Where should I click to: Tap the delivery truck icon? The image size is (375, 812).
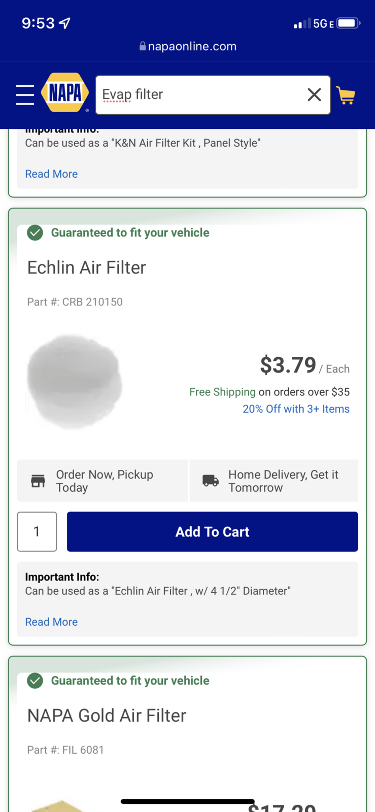click(211, 481)
